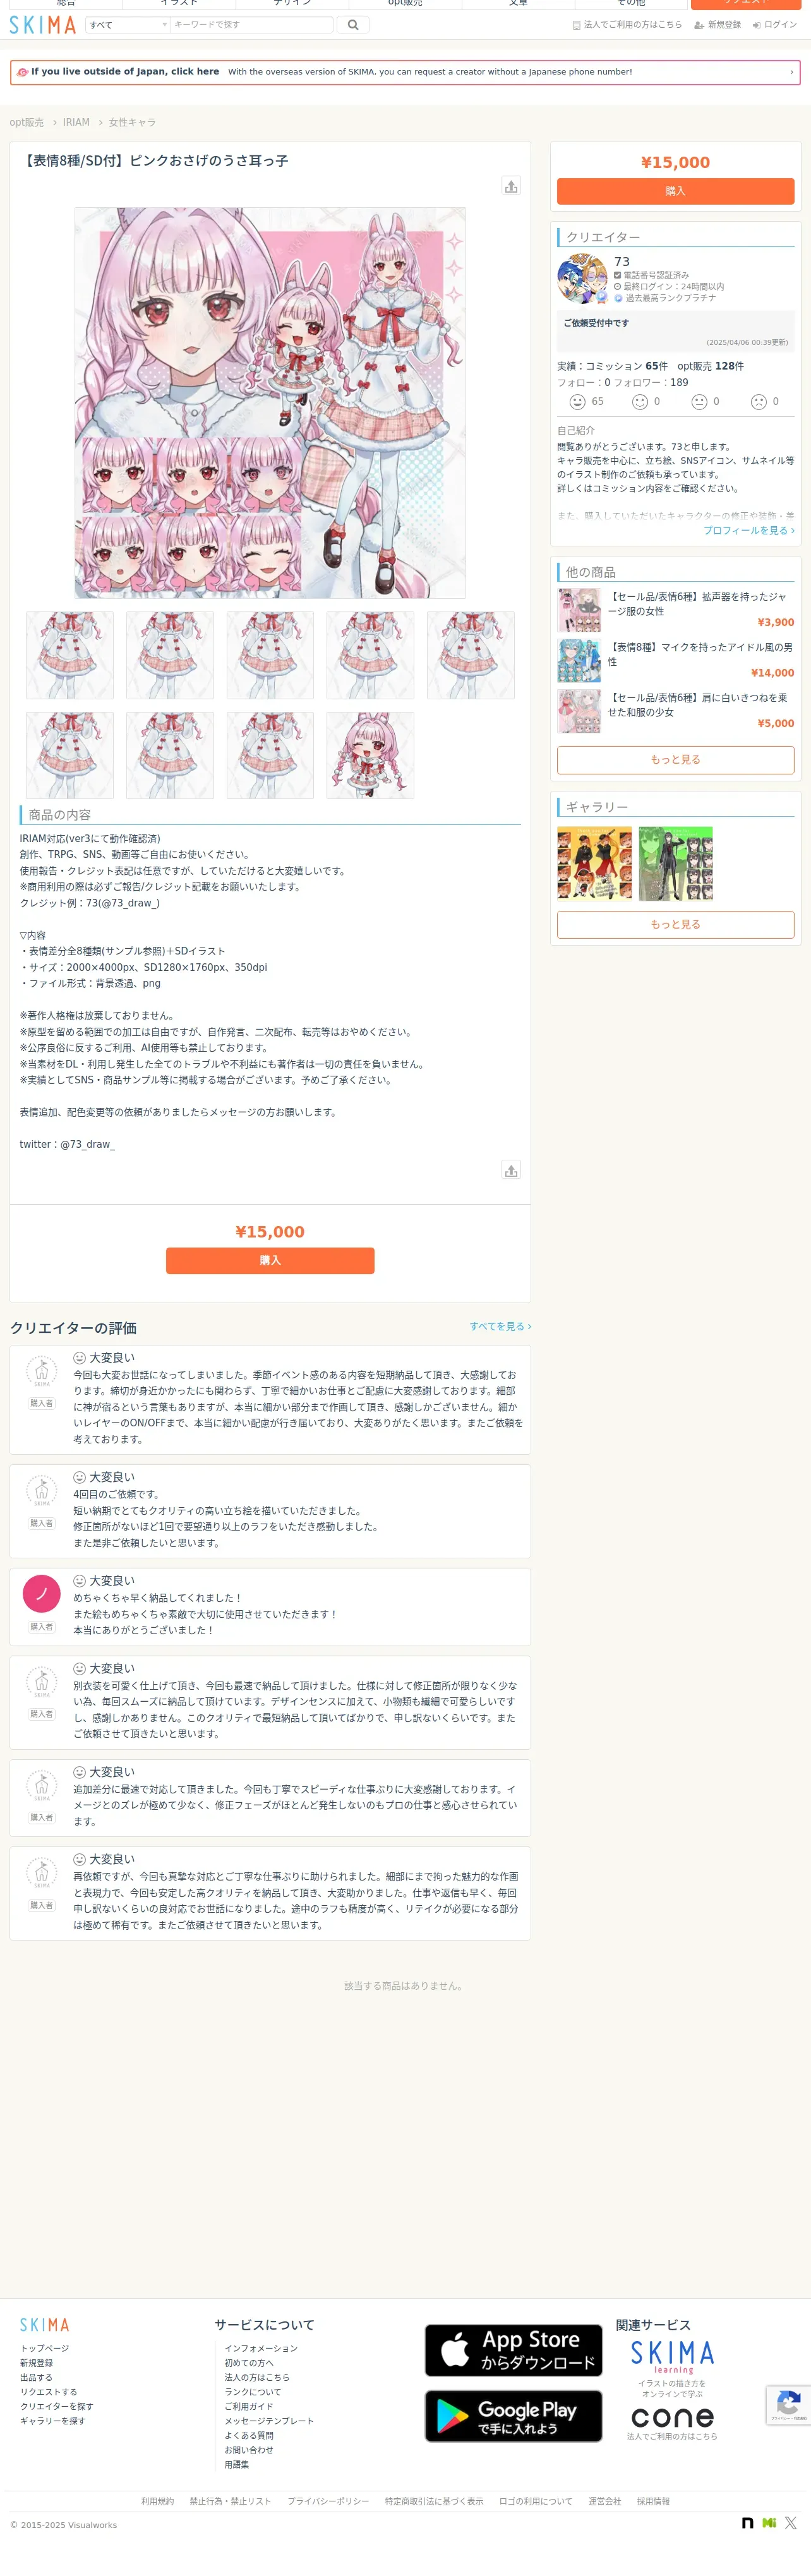Click the keyword search input field

[252, 25]
